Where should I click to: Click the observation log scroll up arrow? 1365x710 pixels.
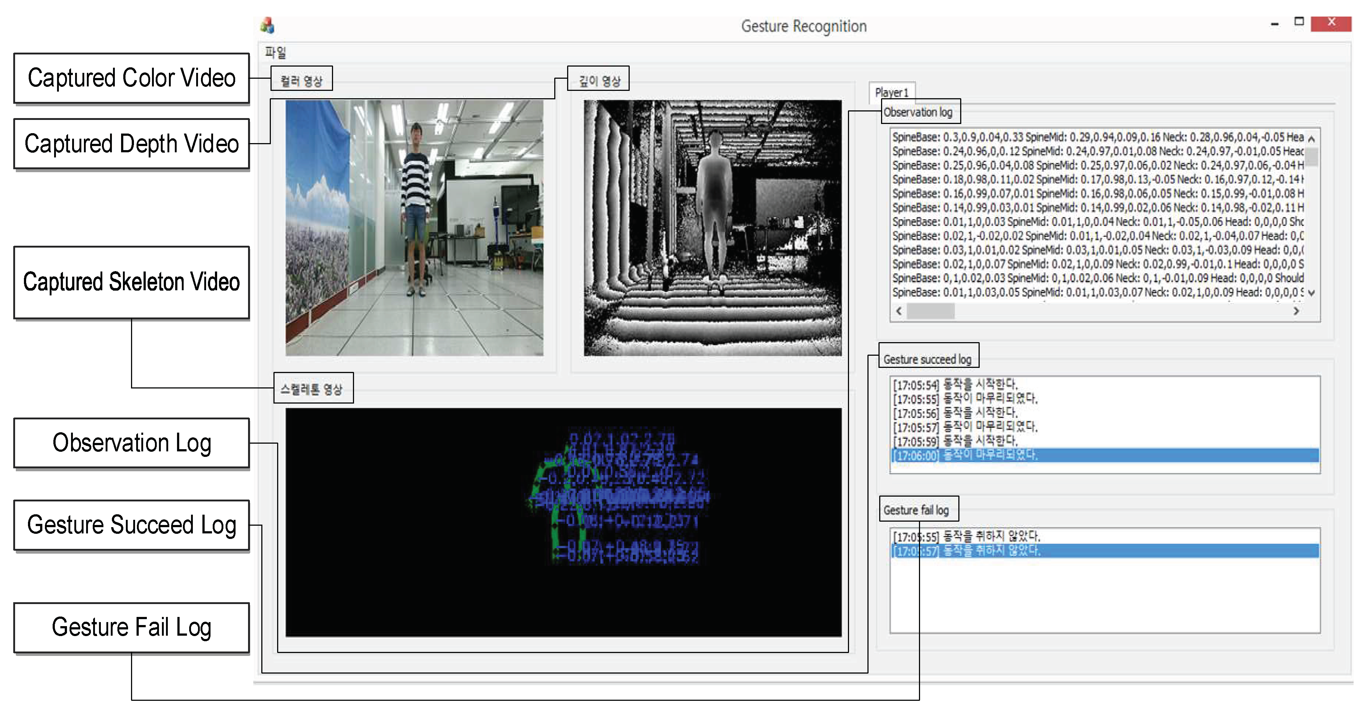tap(1312, 139)
